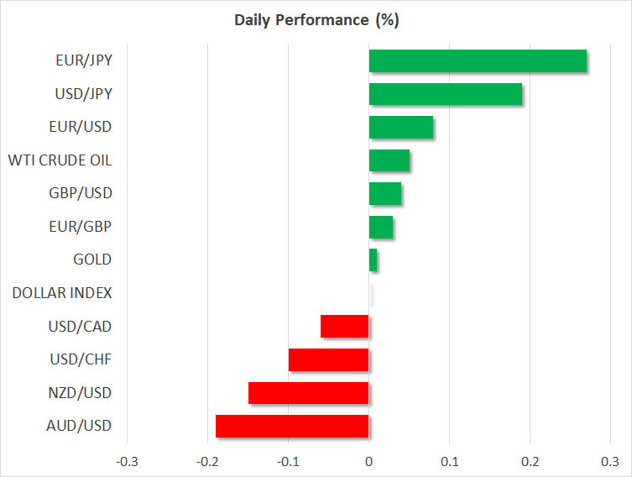Select the -0.1 axis tick label
This screenshot has height=477, width=632.
click(x=288, y=461)
